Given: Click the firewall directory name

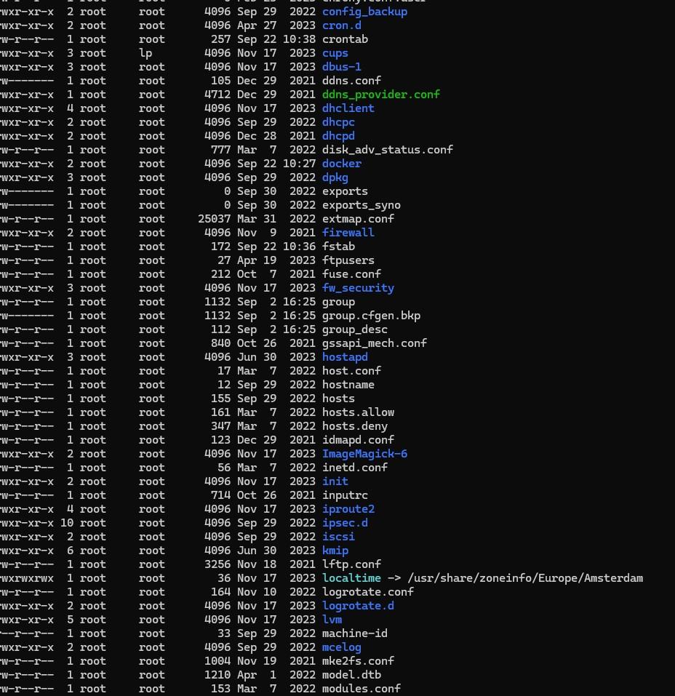Looking at the screenshot, I should point(348,233).
